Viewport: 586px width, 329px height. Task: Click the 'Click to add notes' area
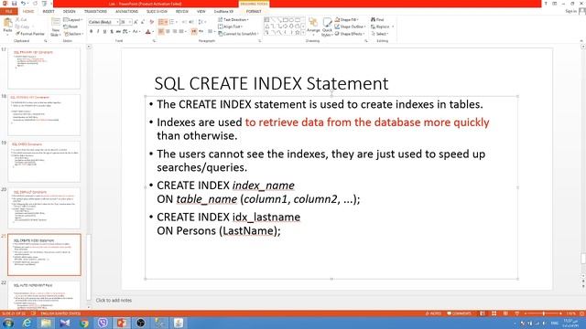(114, 301)
